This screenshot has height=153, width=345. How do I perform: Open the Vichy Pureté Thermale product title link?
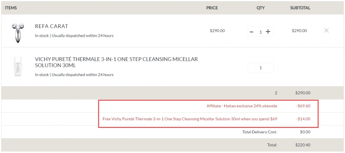coord(116,62)
